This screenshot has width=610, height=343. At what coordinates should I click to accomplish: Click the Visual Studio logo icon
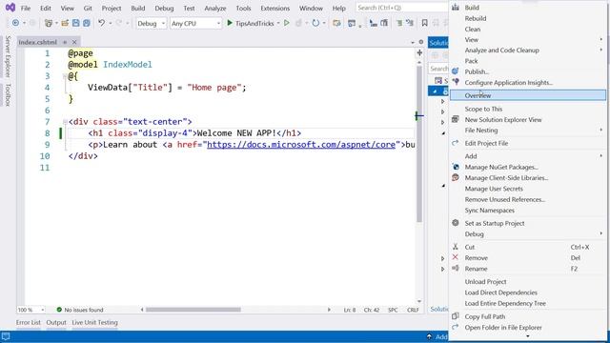click(10, 8)
